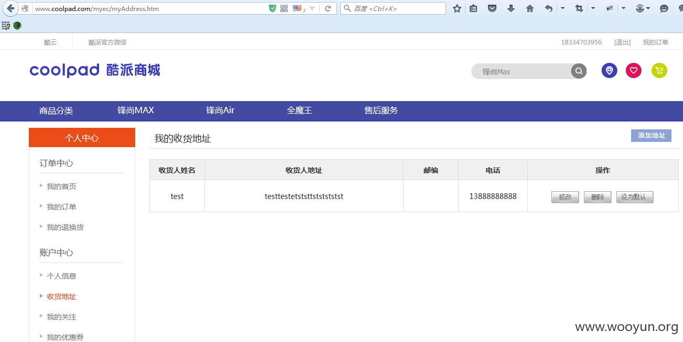
Task: Click the globe site identity icon
Action: click(x=25, y=8)
